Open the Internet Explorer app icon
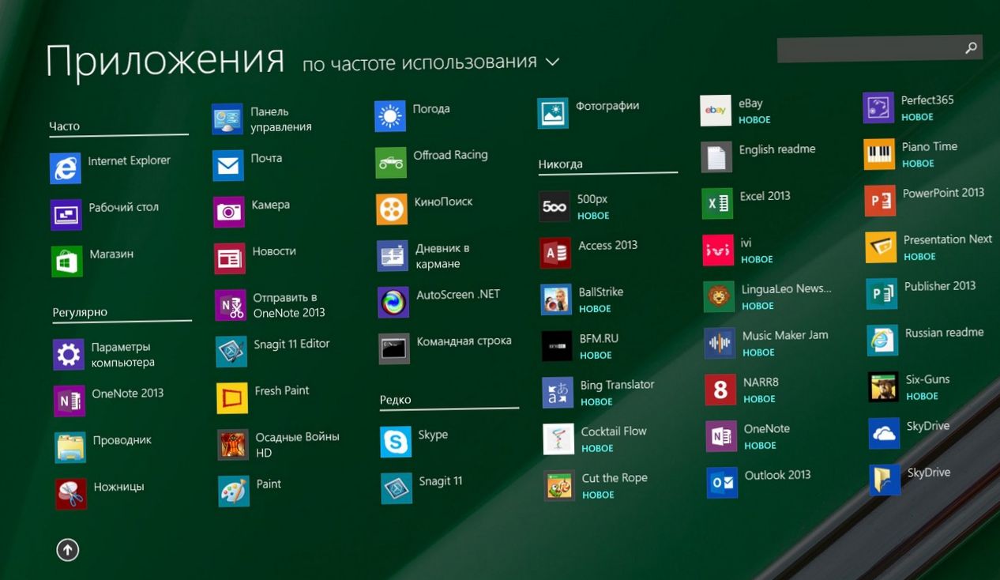This screenshot has height=580, width=1000. click(65, 168)
